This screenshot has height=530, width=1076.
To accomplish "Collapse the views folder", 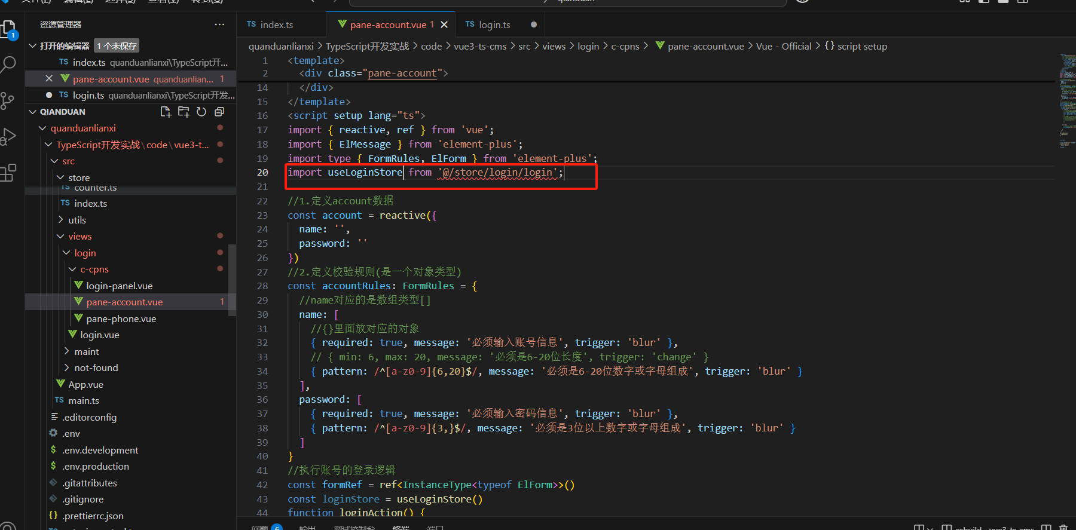I will pyautogui.click(x=60, y=237).
